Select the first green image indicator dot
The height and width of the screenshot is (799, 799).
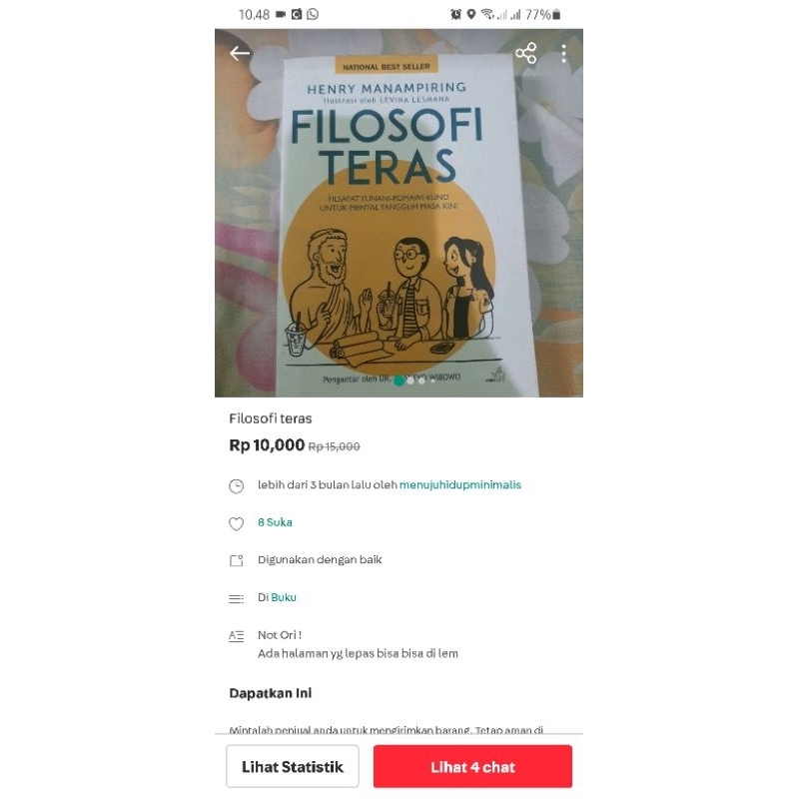tap(399, 381)
